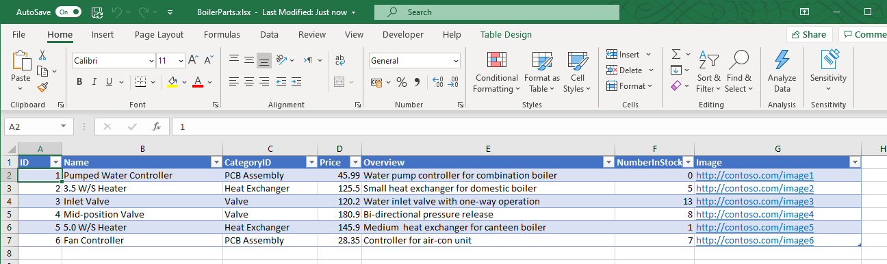Click the Clear eraser icon
This screenshot has width=887, height=264.
676,86
